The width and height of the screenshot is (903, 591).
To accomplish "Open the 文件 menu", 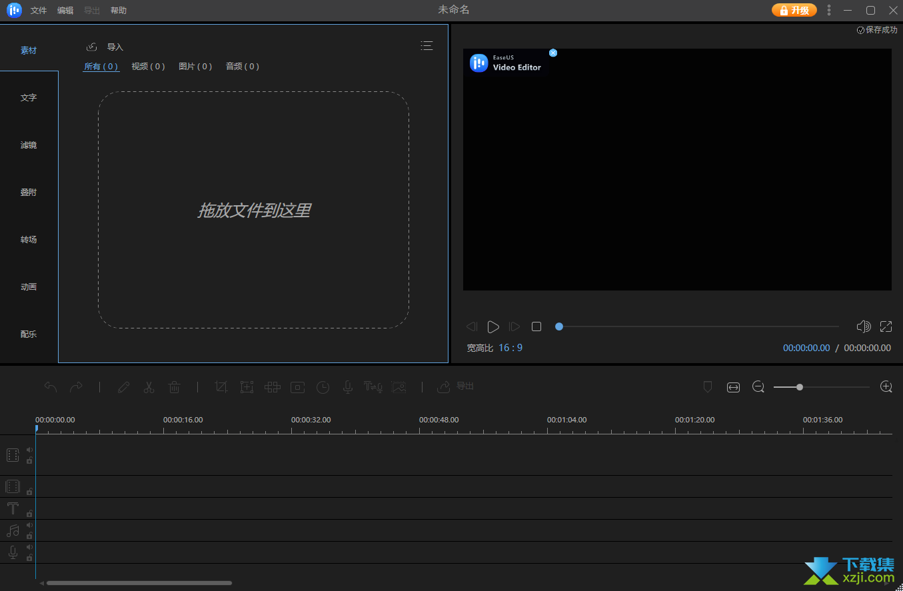I will 39,11.
